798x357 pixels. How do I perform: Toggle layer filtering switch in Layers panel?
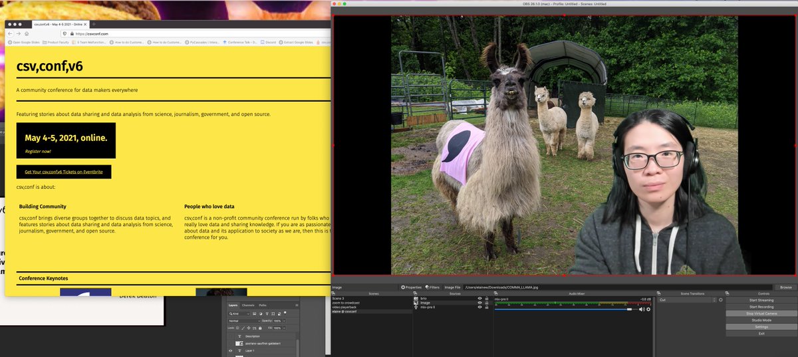tap(285, 312)
